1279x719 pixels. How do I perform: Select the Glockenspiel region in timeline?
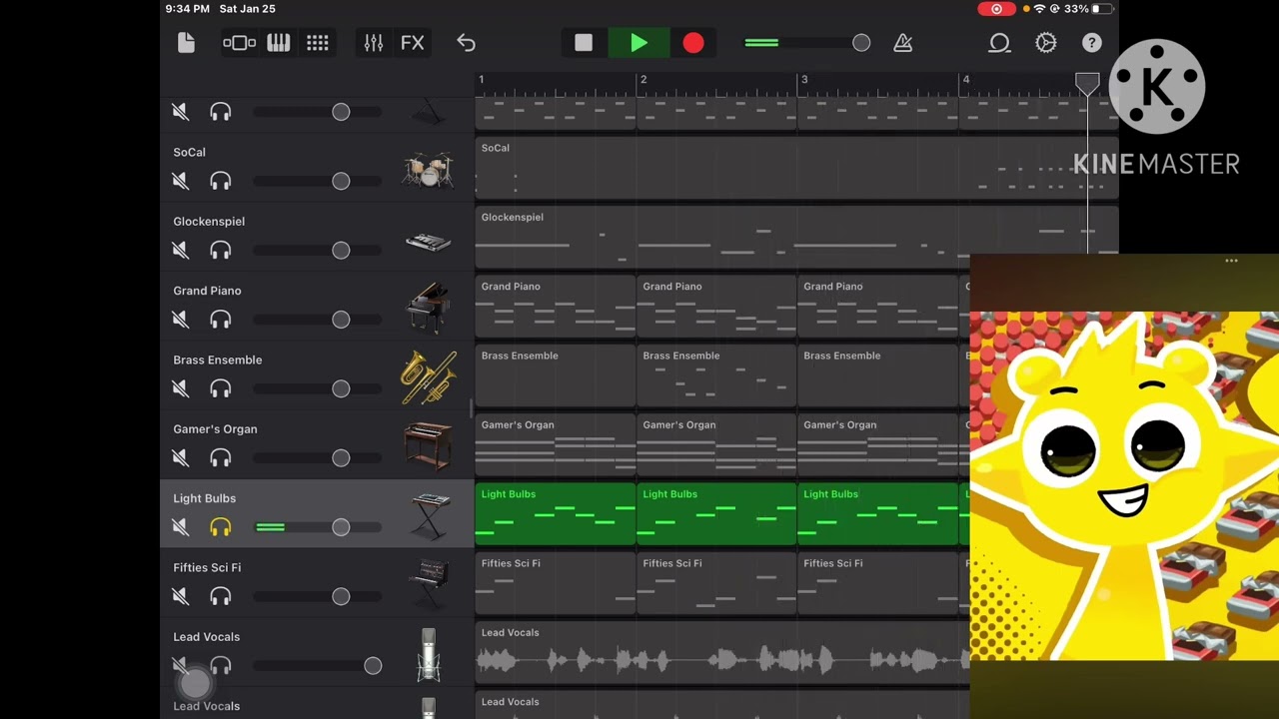[796, 238]
